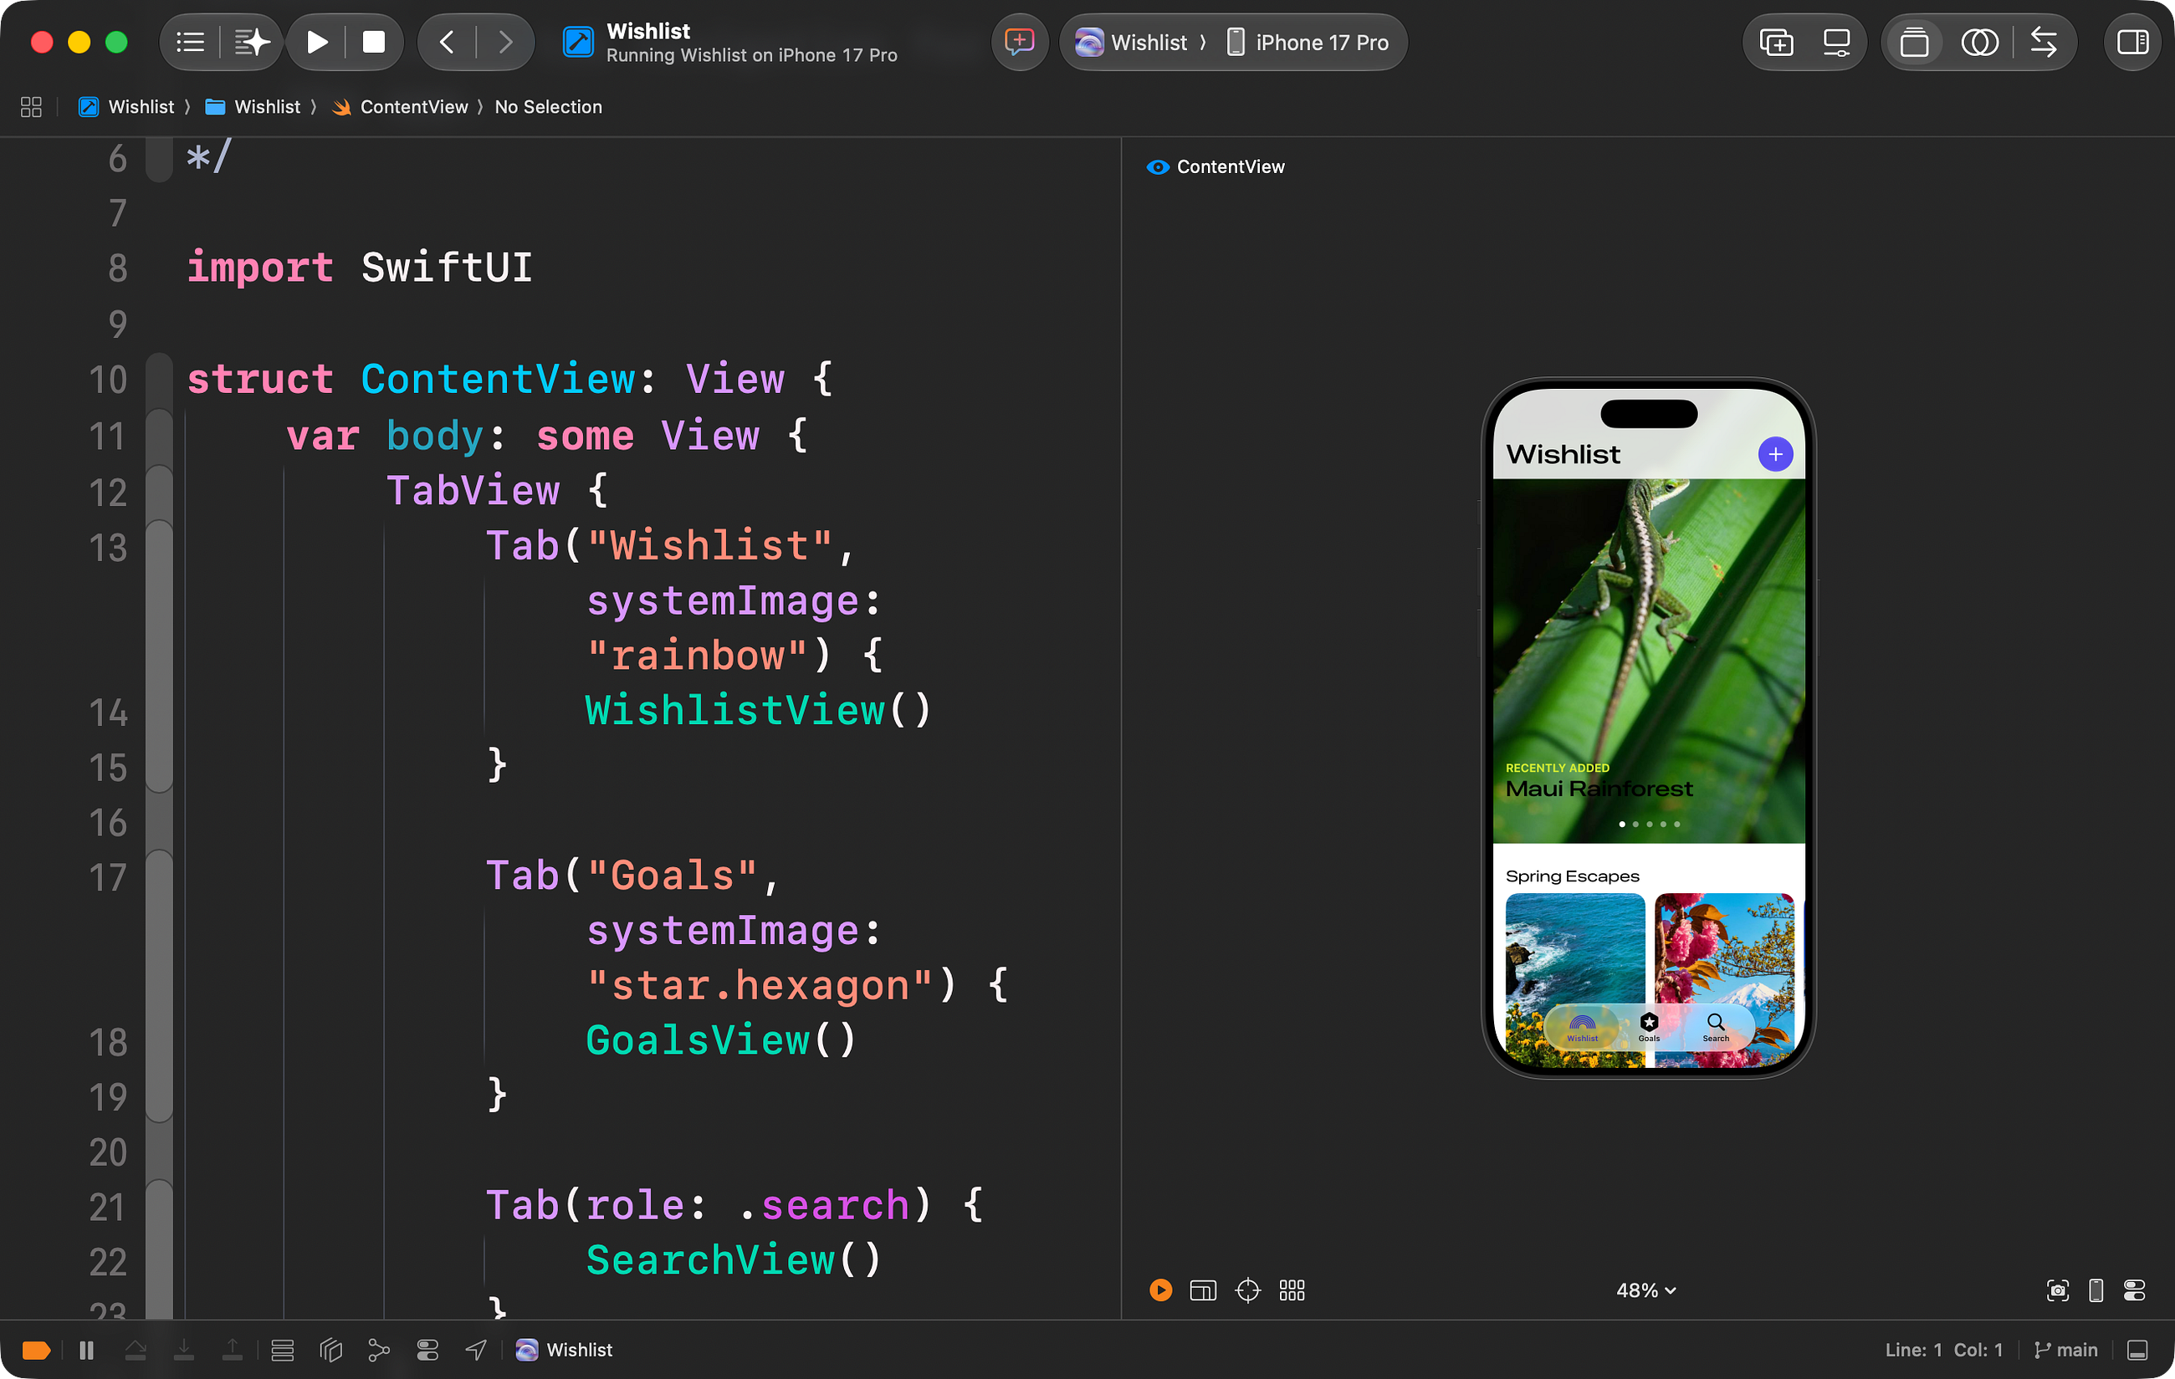2175x1379 pixels.
Task: Toggle the inspector sidebar panel
Action: [2132, 42]
